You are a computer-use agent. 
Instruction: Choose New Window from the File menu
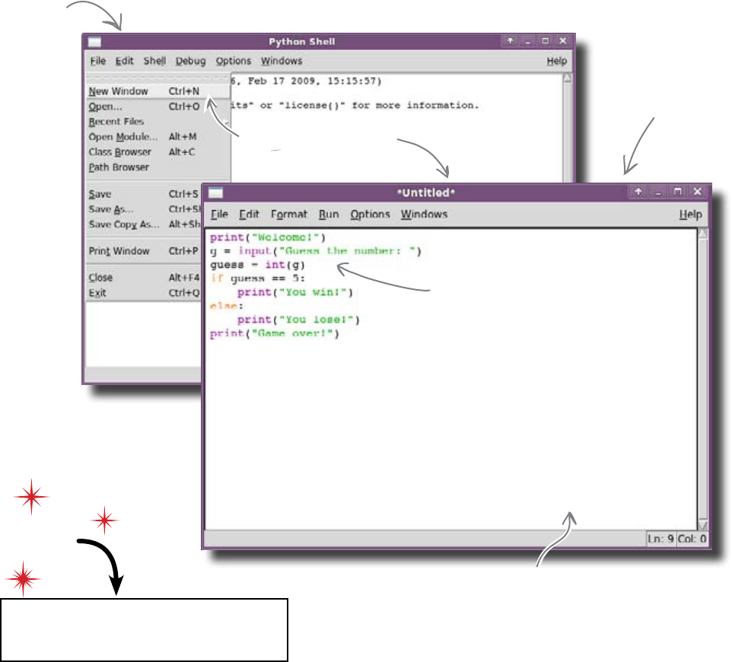[158, 91]
